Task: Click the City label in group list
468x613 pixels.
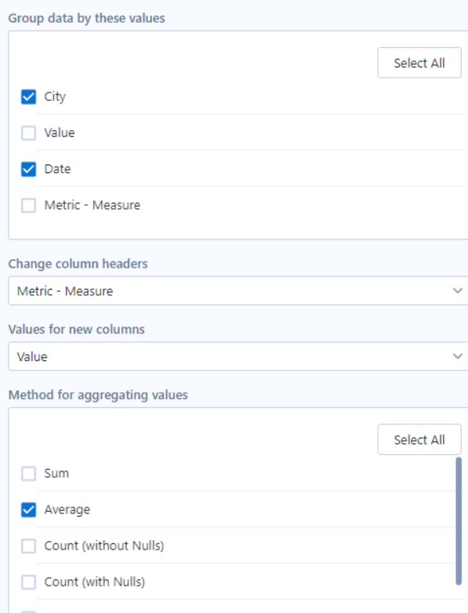Action: pos(55,97)
